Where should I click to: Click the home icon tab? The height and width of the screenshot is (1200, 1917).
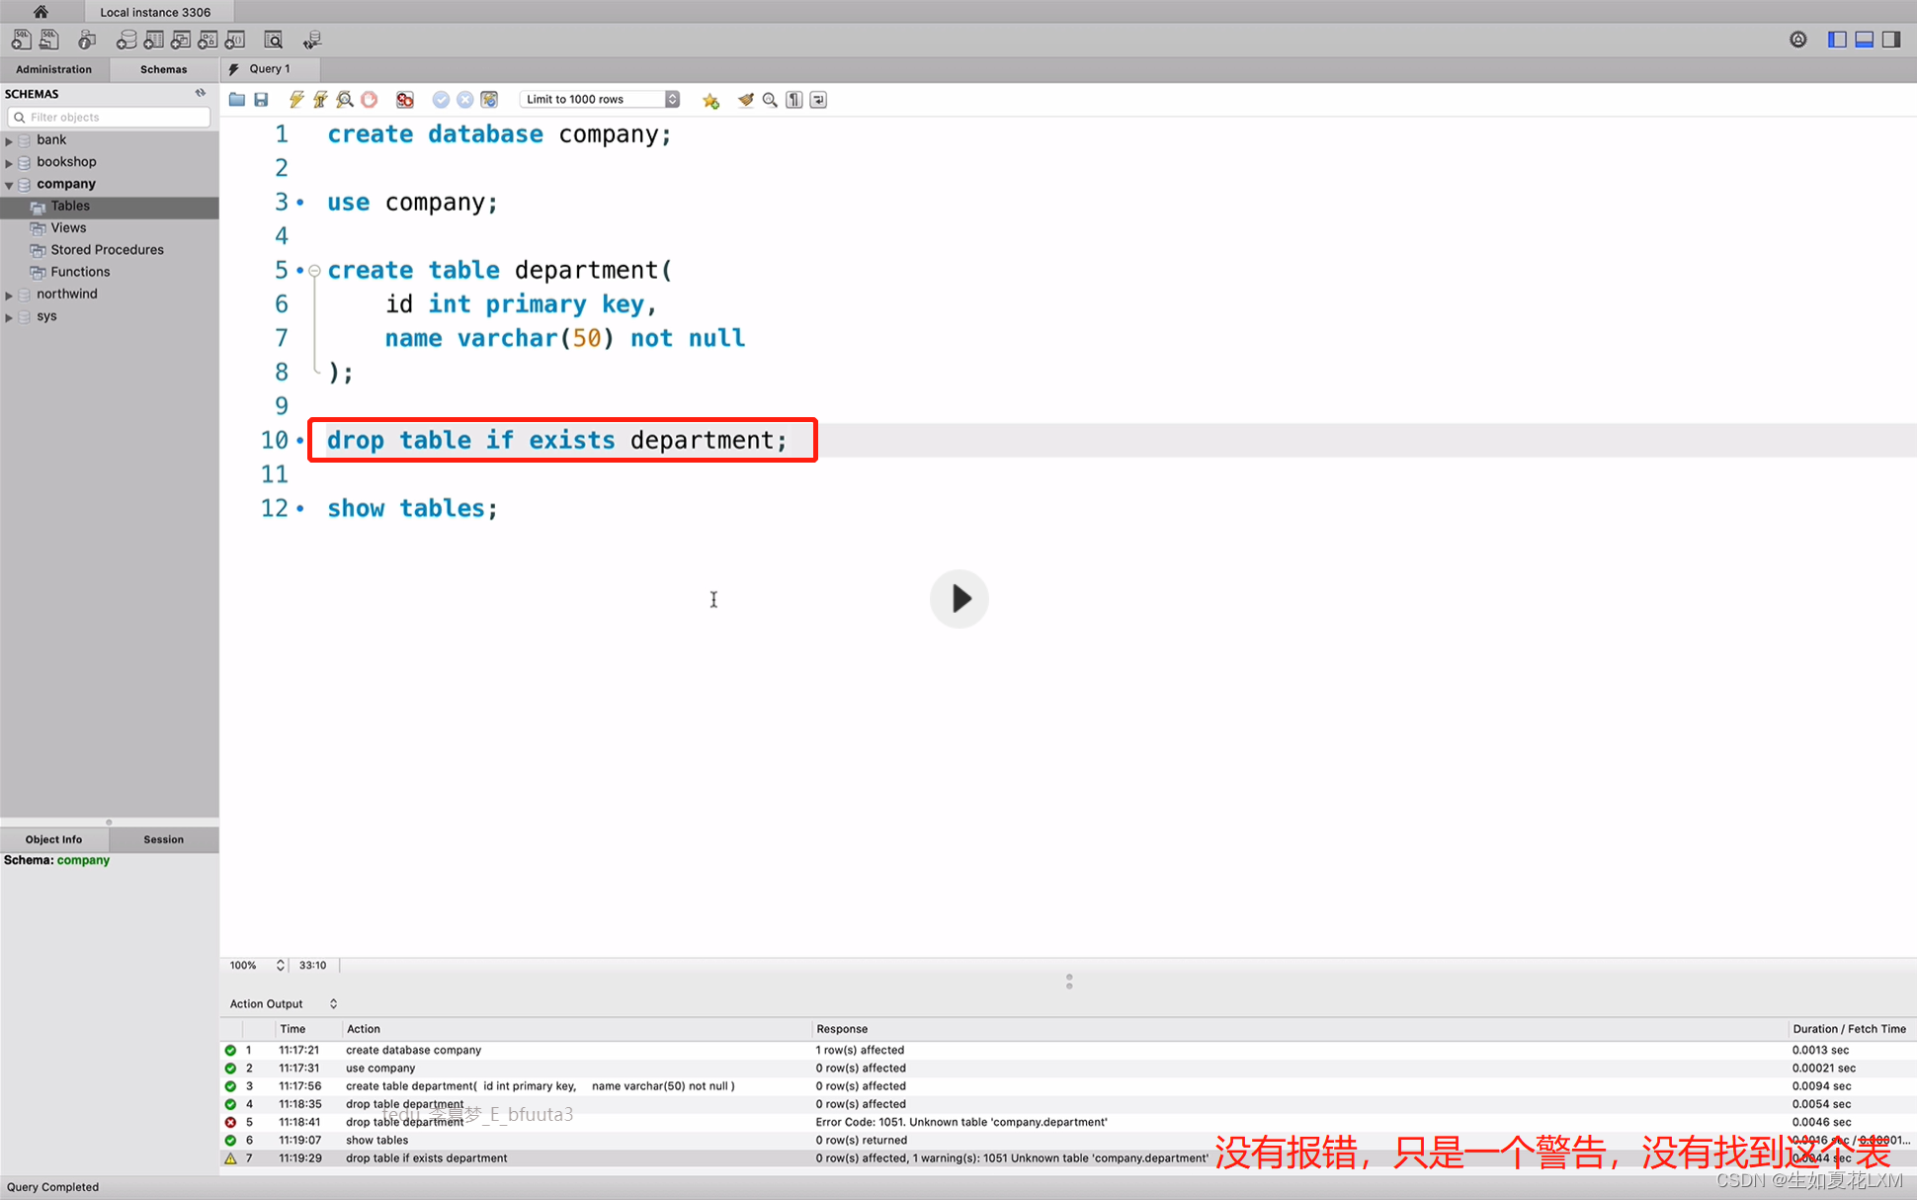pyautogui.click(x=41, y=12)
